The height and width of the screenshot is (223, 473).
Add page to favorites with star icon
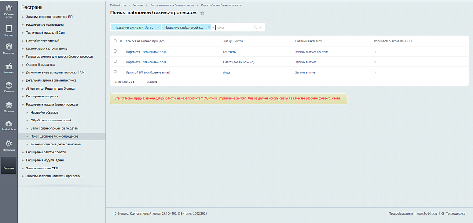tap(202, 13)
